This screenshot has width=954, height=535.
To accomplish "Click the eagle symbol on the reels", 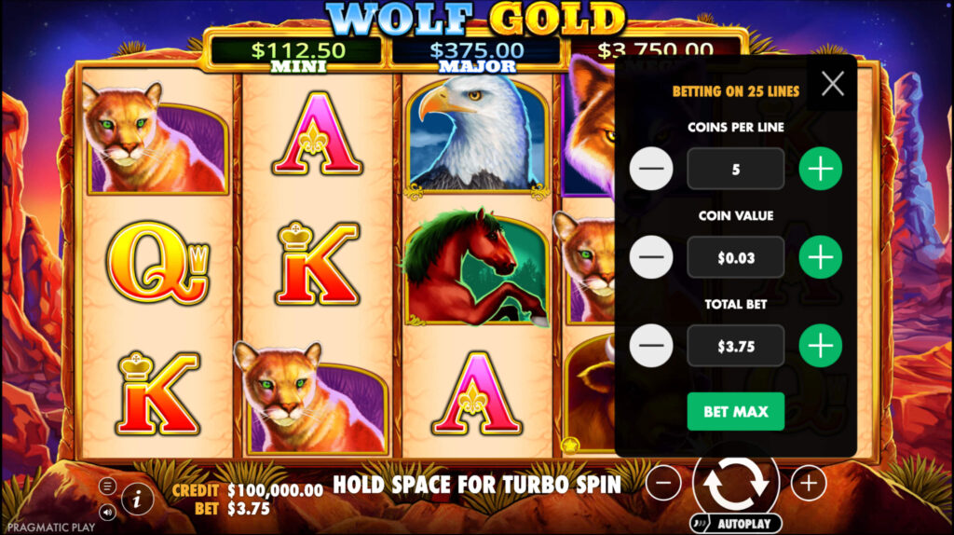I will click(477, 136).
